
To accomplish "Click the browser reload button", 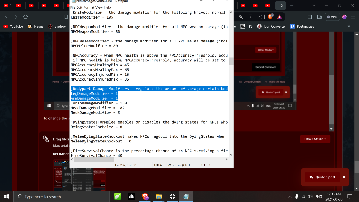I will coord(25,17).
